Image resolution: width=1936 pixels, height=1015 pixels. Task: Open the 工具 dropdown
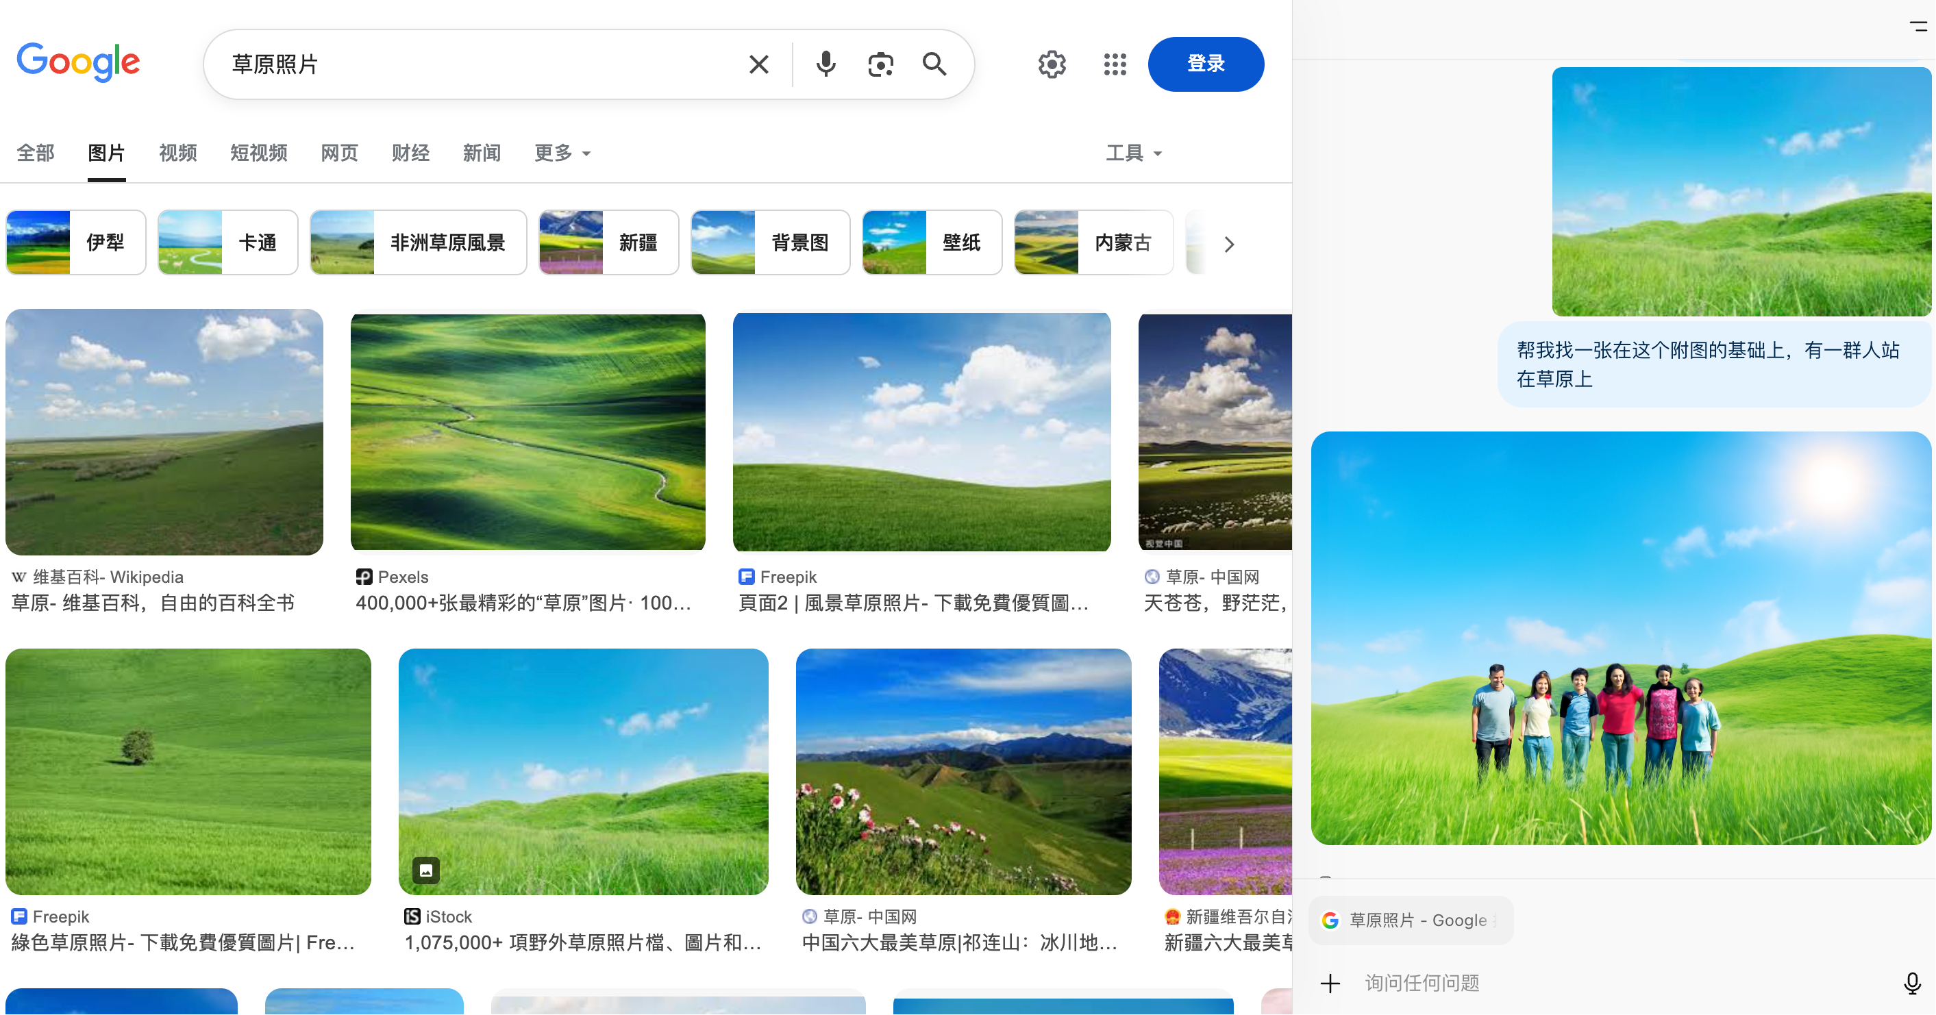click(1133, 153)
